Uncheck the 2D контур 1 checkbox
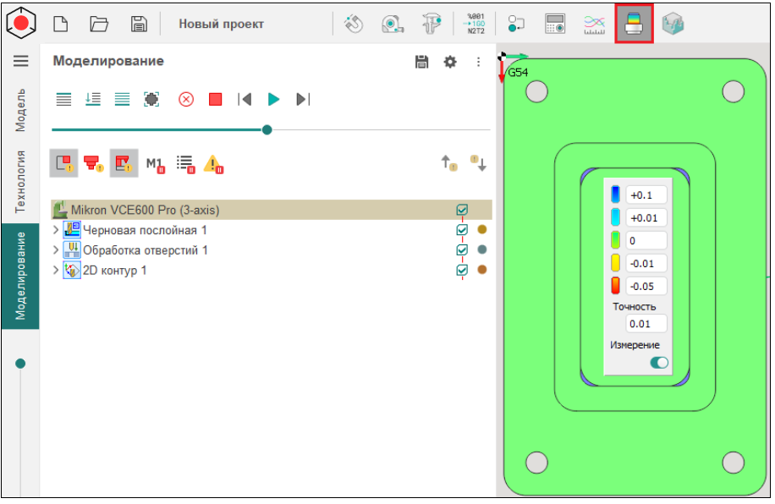This screenshot has width=775, height=504. pos(462,270)
